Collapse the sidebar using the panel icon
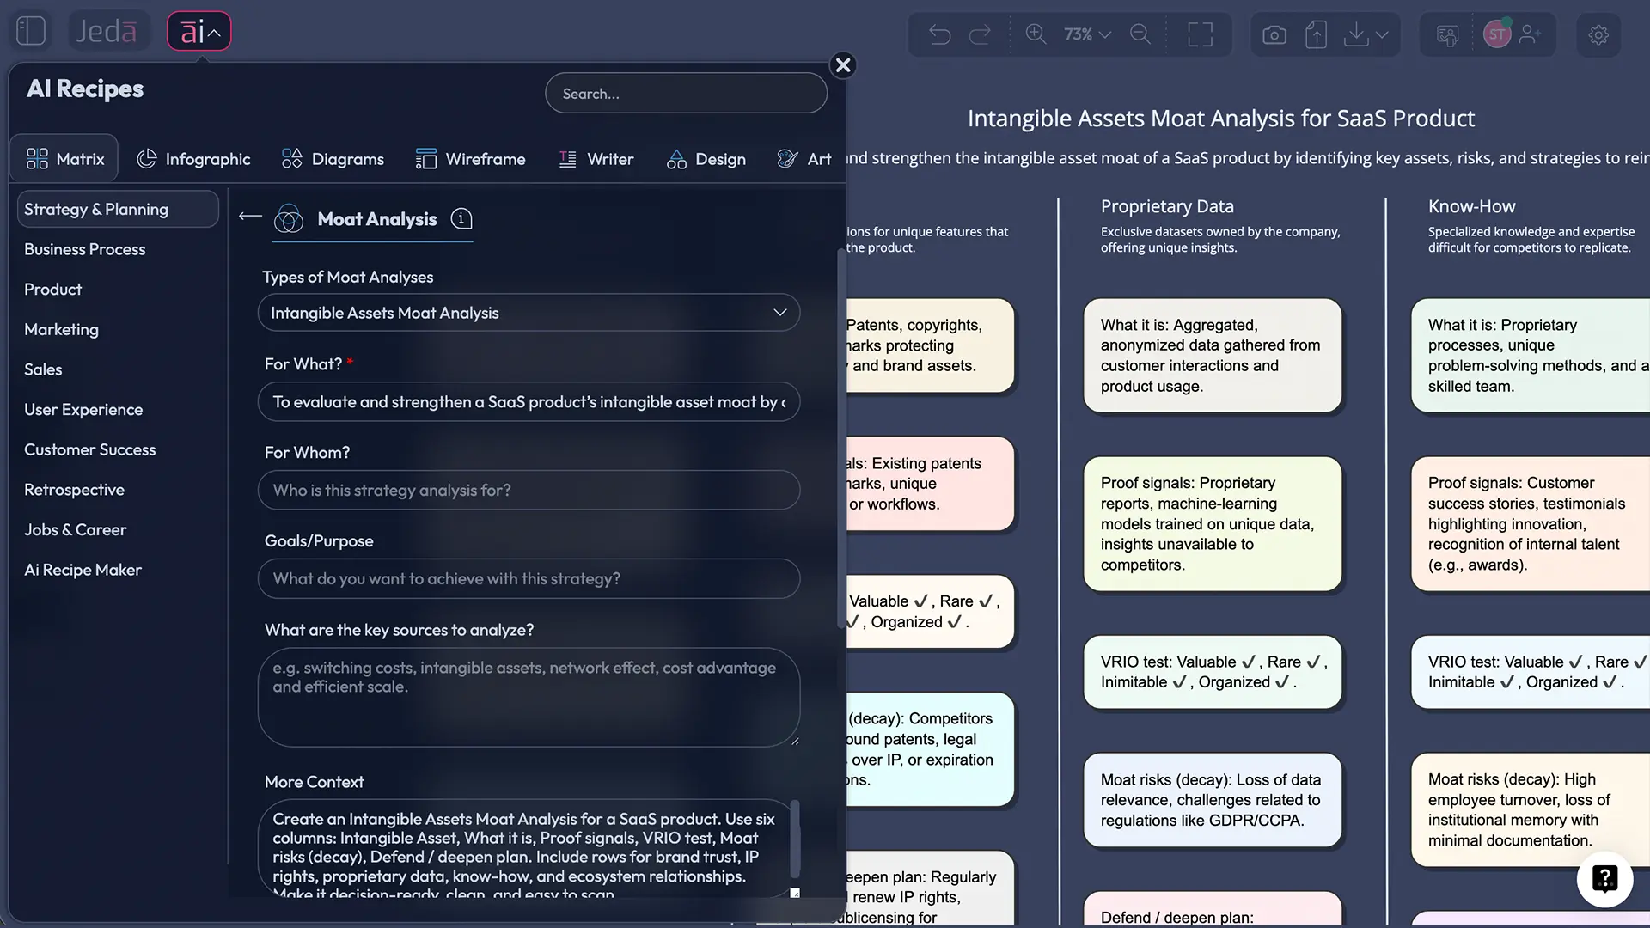This screenshot has height=928, width=1650. click(x=31, y=30)
